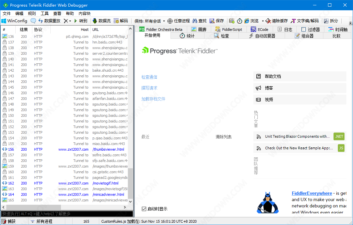353x225 pixels.
Task: Click 拆分 tearoff toolbar icon
Action: (331, 21)
